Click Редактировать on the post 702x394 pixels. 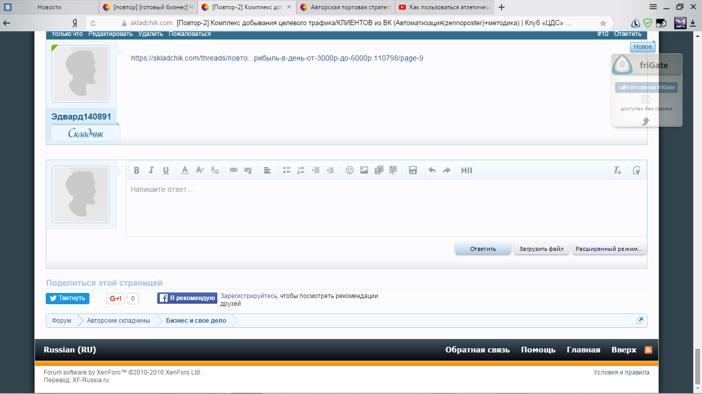click(x=110, y=34)
